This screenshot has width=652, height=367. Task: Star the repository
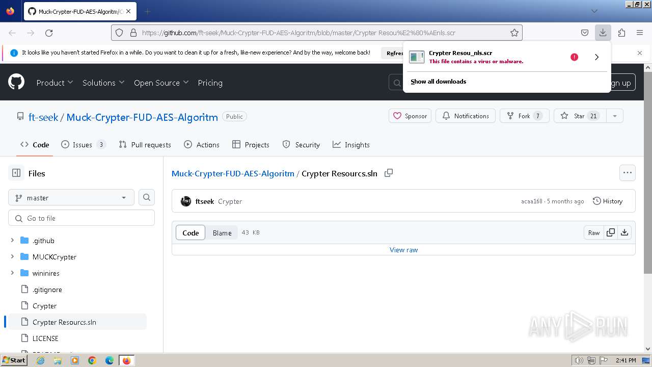point(580,116)
